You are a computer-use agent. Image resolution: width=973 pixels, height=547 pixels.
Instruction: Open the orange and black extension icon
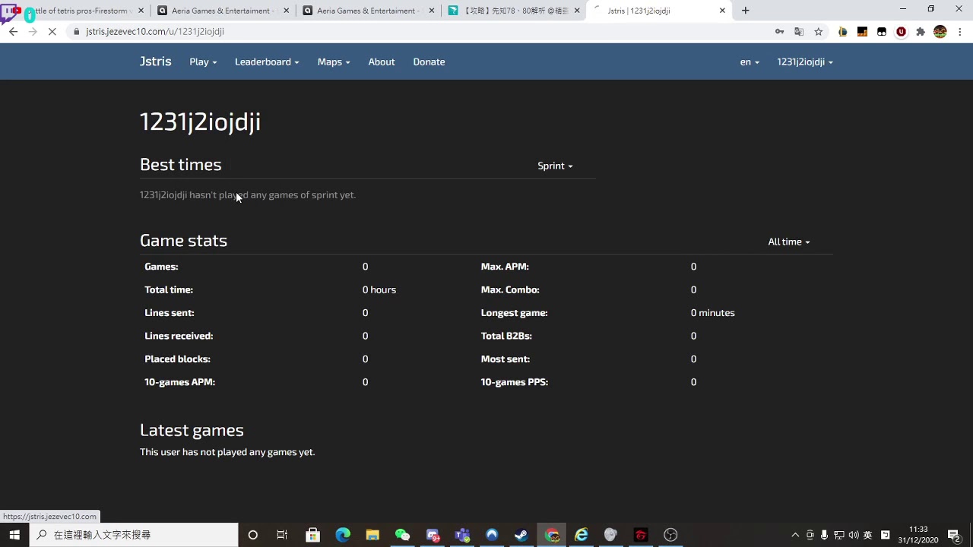(862, 31)
